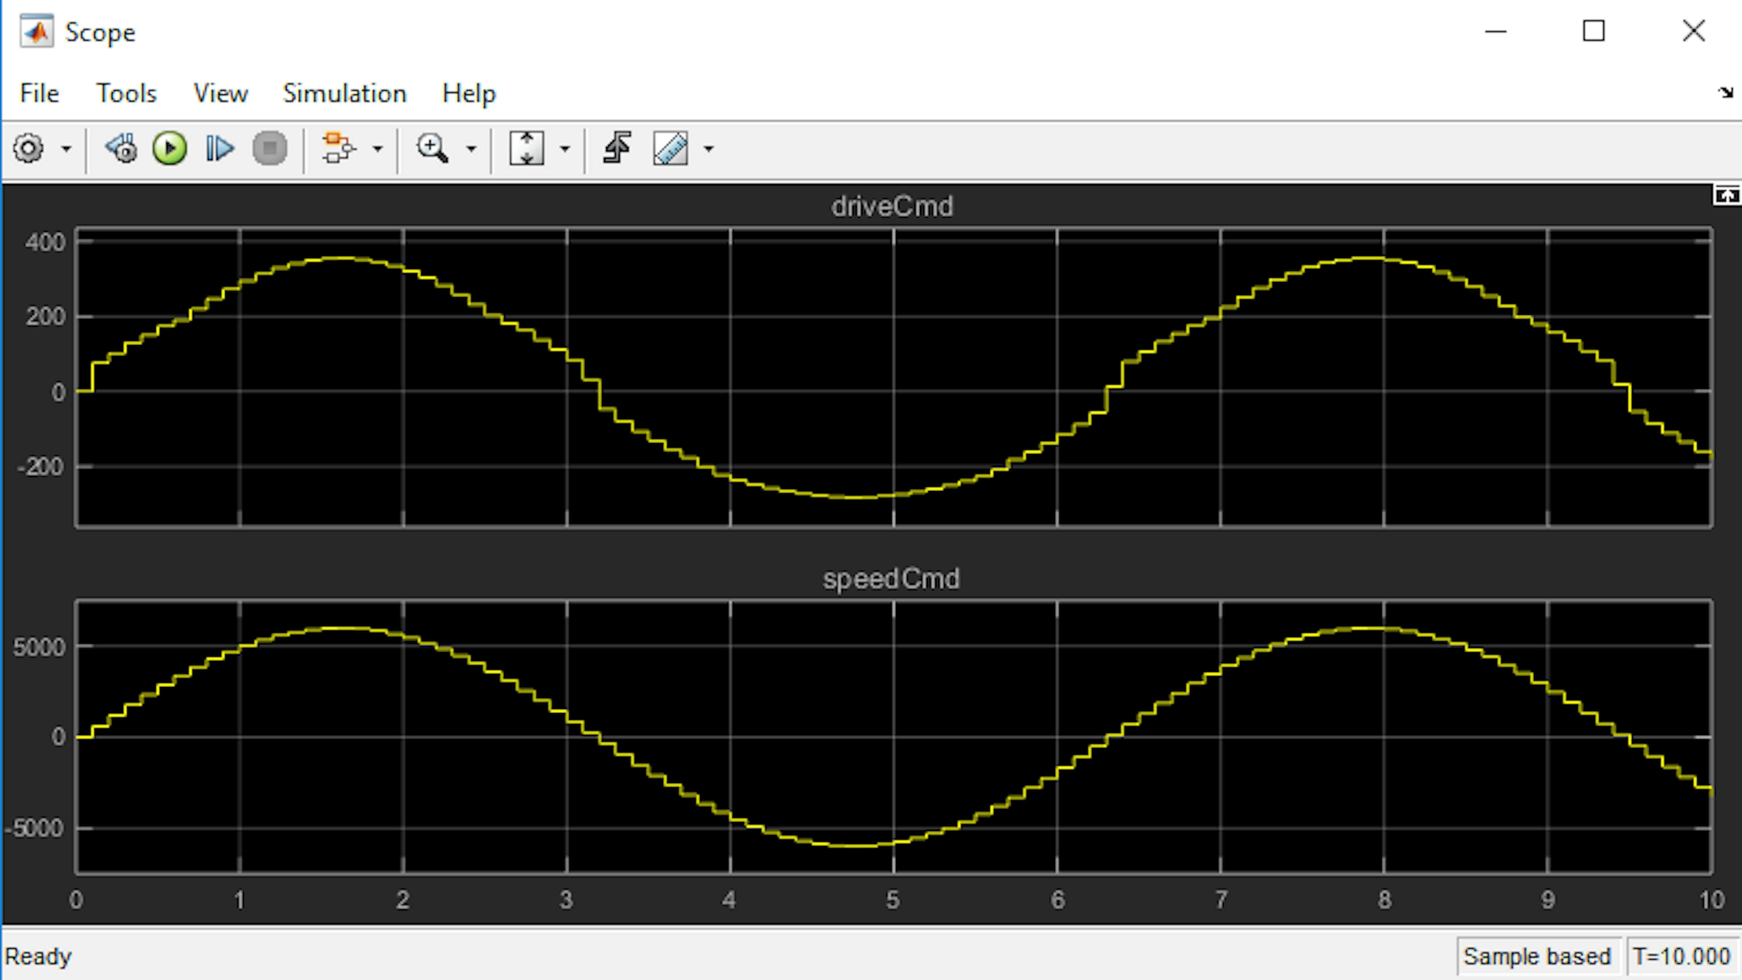Click the gray Stop simulation button
This screenshot has height=980, width=1742.
pos(270,148)
